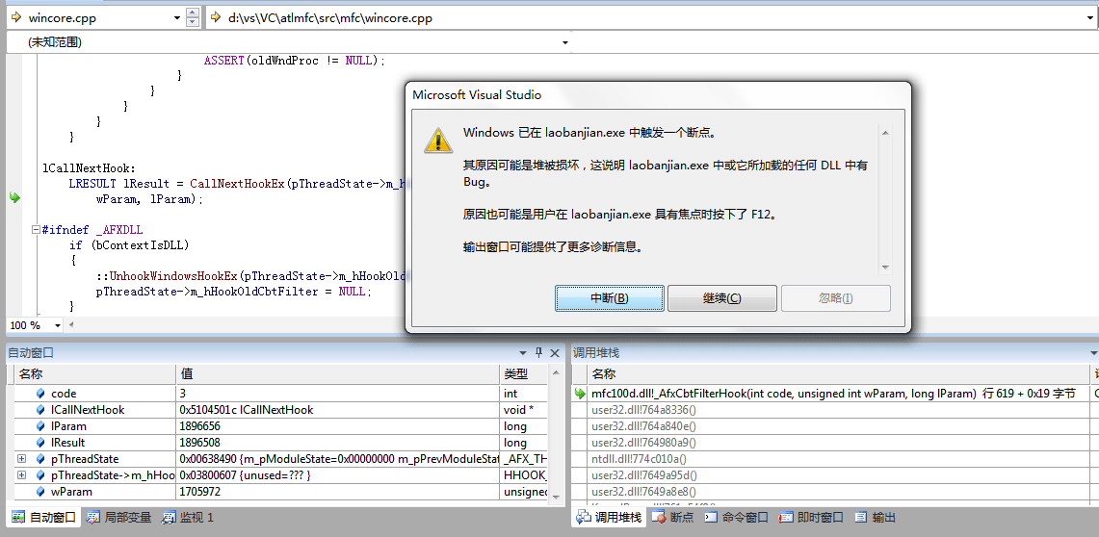This screenshot has width=1099, height=537.
Task: Switch to the 局部变量 tab
Action: coord(119,518)
